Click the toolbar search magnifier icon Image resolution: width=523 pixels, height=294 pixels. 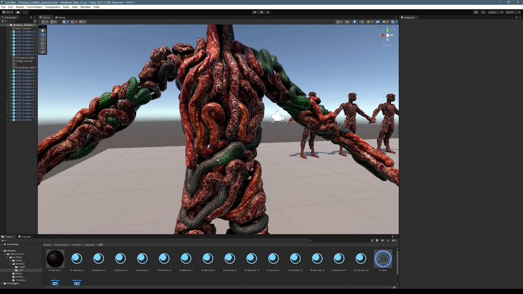coord(483,12)
